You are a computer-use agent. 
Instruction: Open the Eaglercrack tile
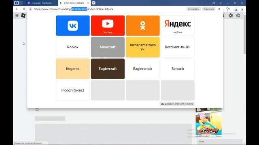[143, 69]
